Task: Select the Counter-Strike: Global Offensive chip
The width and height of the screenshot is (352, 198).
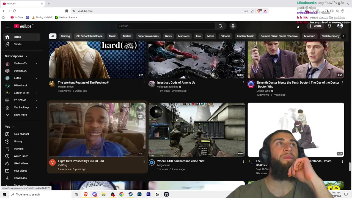Action: (x=279, y=36)
